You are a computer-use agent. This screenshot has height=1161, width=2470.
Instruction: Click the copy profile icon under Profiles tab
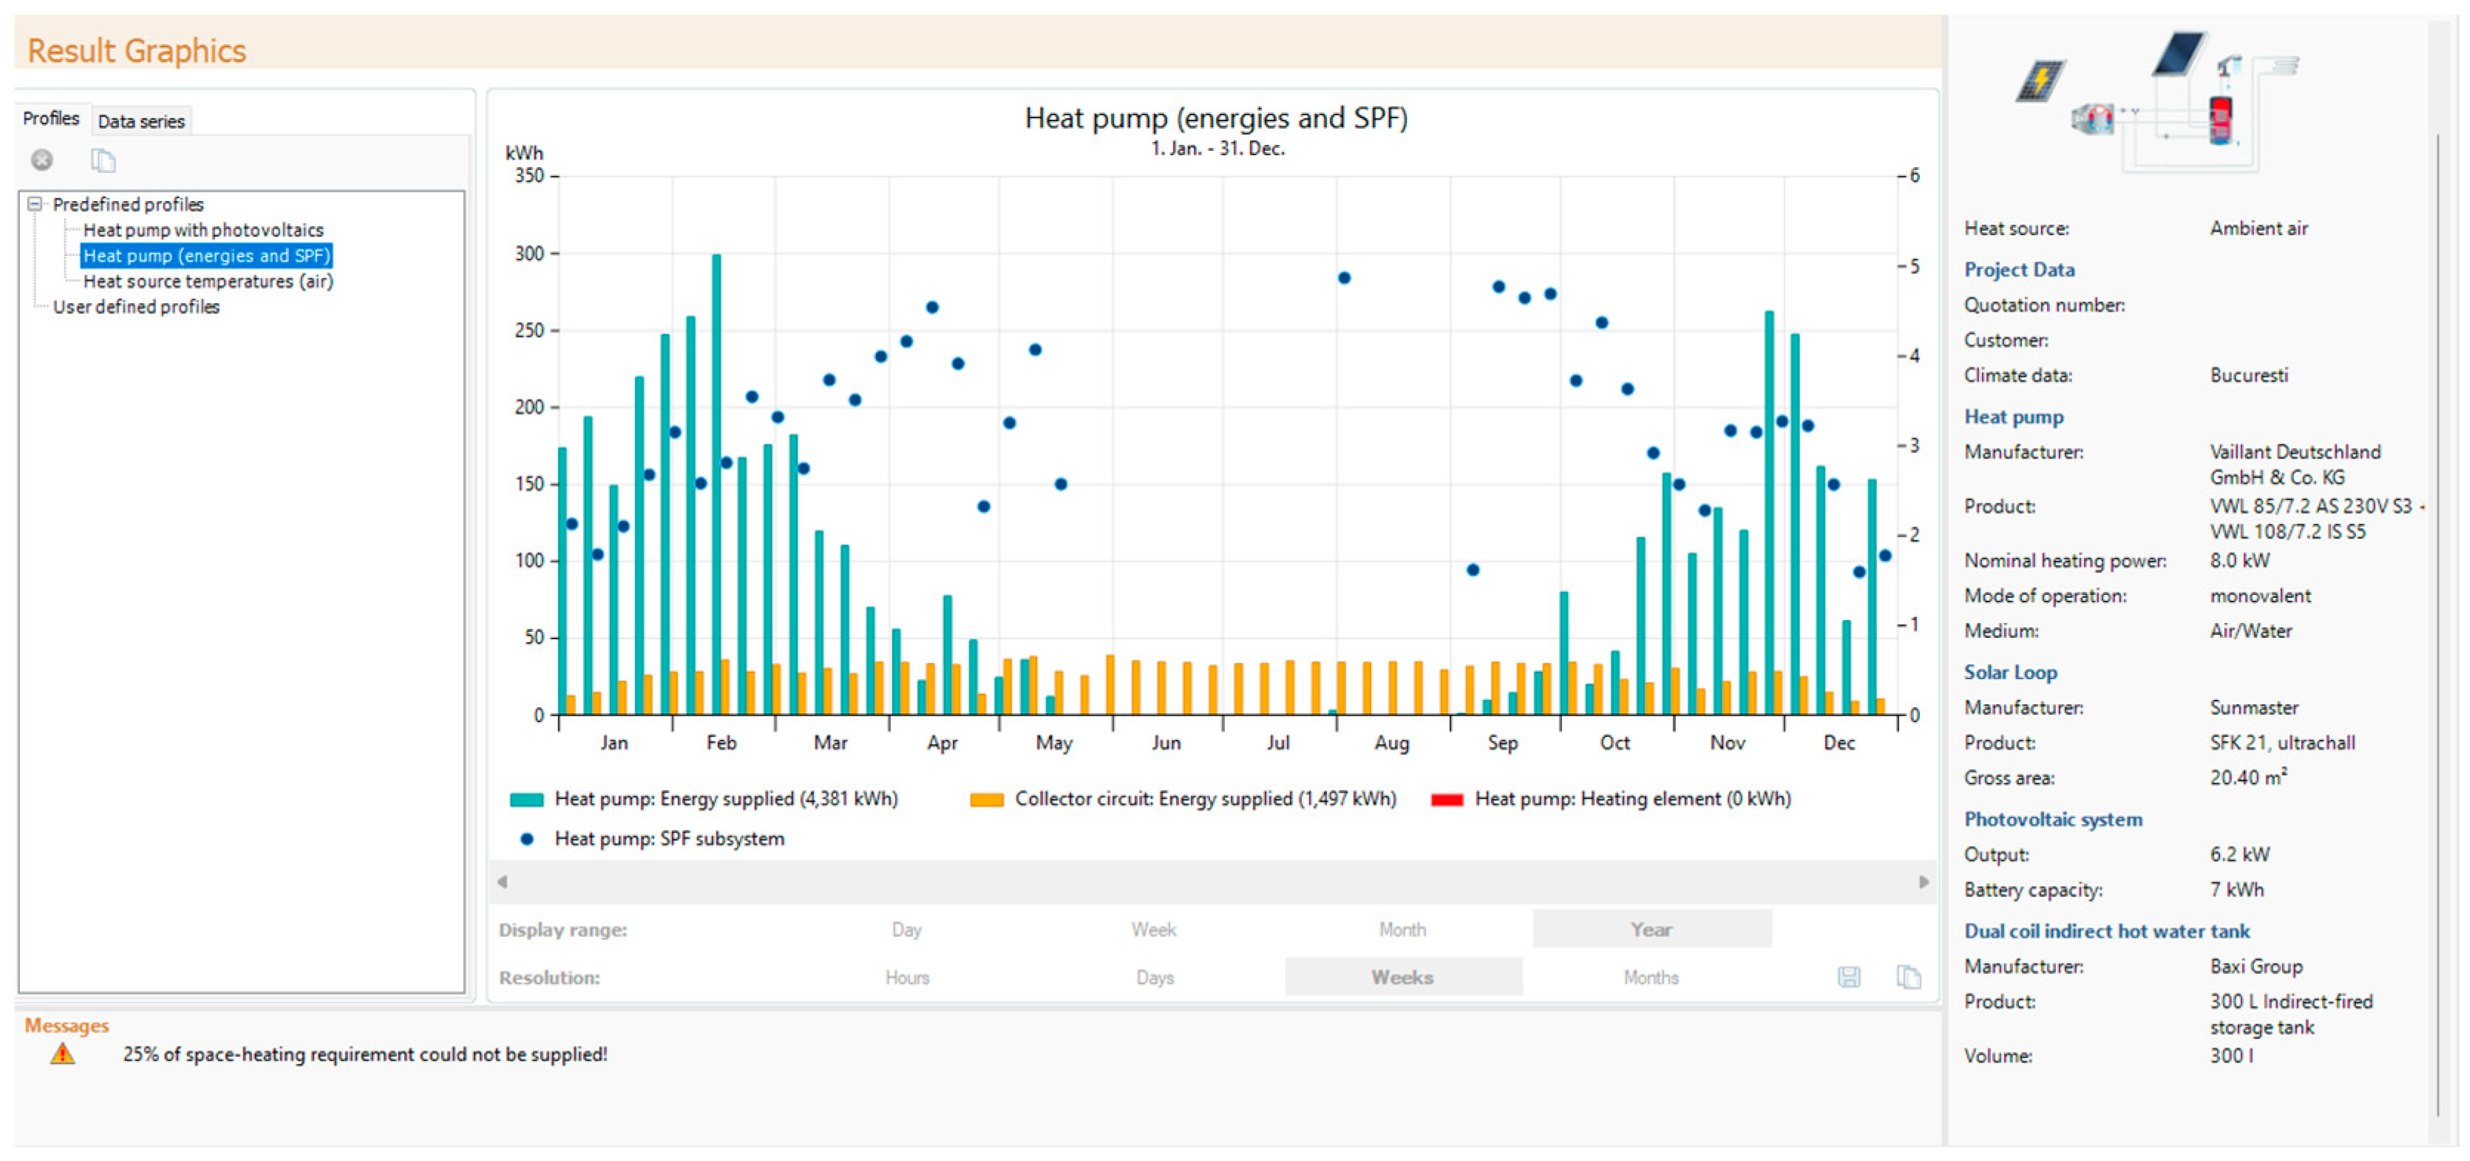pyautogui.click(x=103, y=160)
